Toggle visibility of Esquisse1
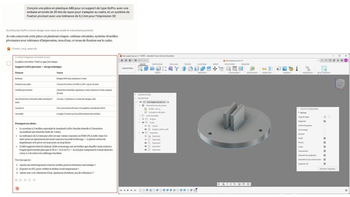350x197 pixels. click(x=146, y=136)
